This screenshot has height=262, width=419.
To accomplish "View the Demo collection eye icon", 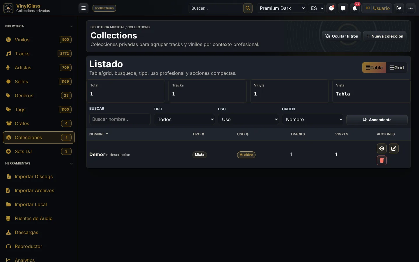I will [382, 148].
